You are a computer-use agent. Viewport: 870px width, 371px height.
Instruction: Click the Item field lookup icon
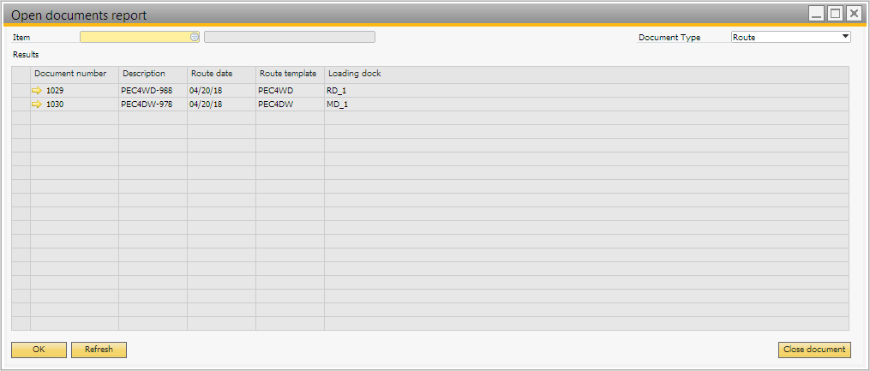click(x=195, y=37)
